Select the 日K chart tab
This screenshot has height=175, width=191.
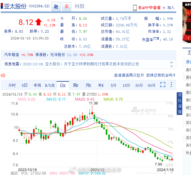pos(63,85)
